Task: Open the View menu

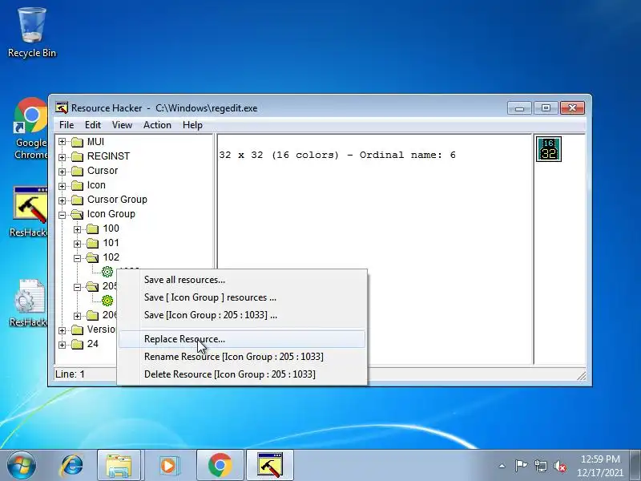Action: [x=122, y=125]
